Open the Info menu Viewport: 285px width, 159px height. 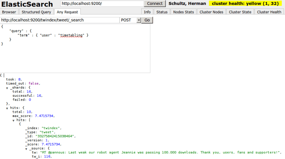(147, 12)
